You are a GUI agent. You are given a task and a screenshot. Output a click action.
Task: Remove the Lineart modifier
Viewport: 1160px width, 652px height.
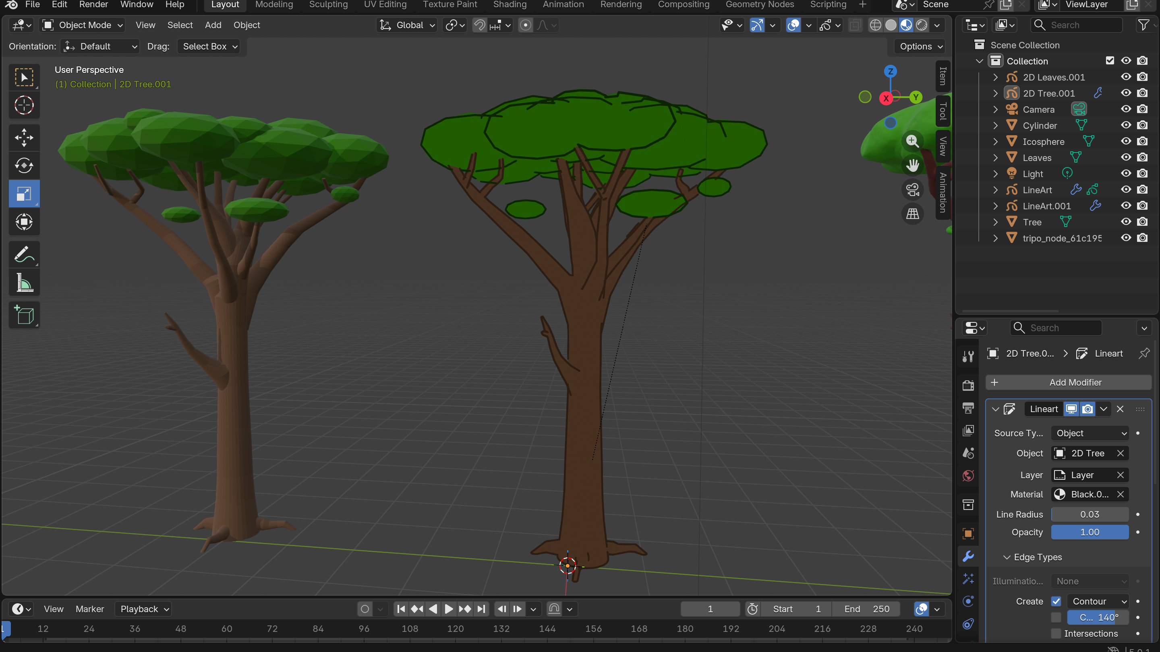coord(1120,409)
